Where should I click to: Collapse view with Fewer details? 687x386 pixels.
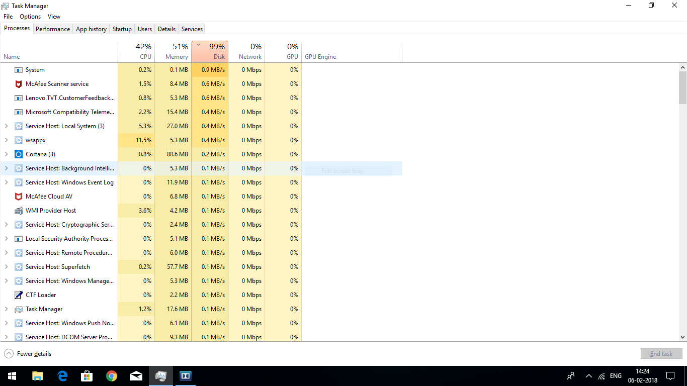28,354
